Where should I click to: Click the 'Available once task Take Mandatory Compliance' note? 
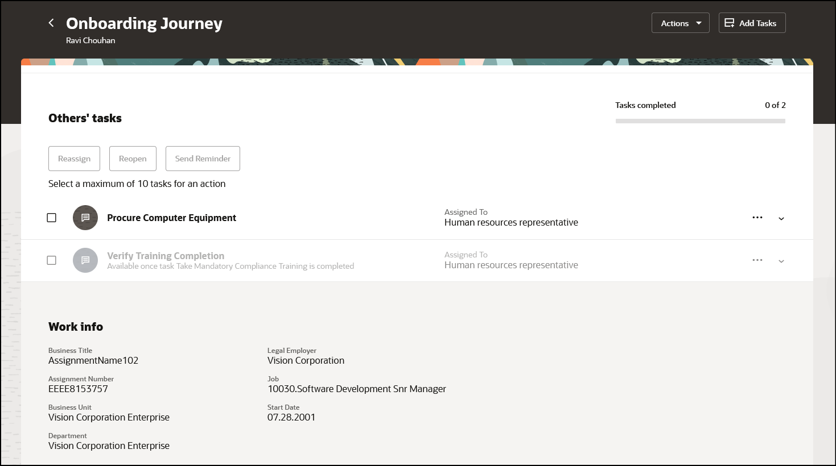230,266
